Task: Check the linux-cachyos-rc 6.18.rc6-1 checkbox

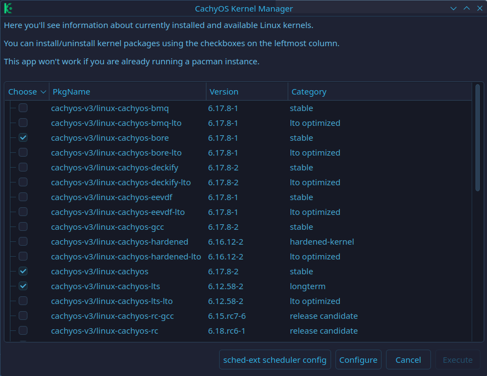Action: point(23,330)
